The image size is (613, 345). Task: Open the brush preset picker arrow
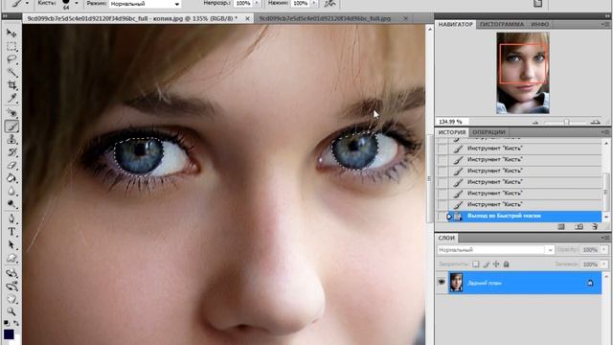[77, 4]
